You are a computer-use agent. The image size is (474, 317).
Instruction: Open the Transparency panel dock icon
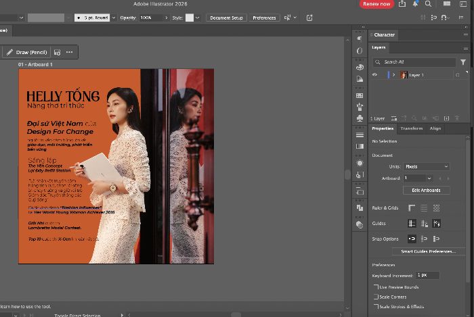(360, 224)
